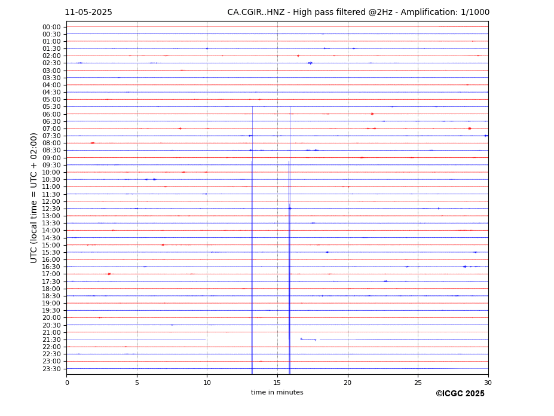
Task: Click the 09:30 row time label
Action: click(51, 165)
